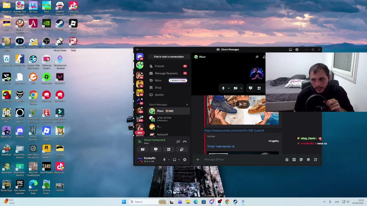Disconnect from the voice call
Viewport: 367px width, 206px height.
tap(185, 141)
